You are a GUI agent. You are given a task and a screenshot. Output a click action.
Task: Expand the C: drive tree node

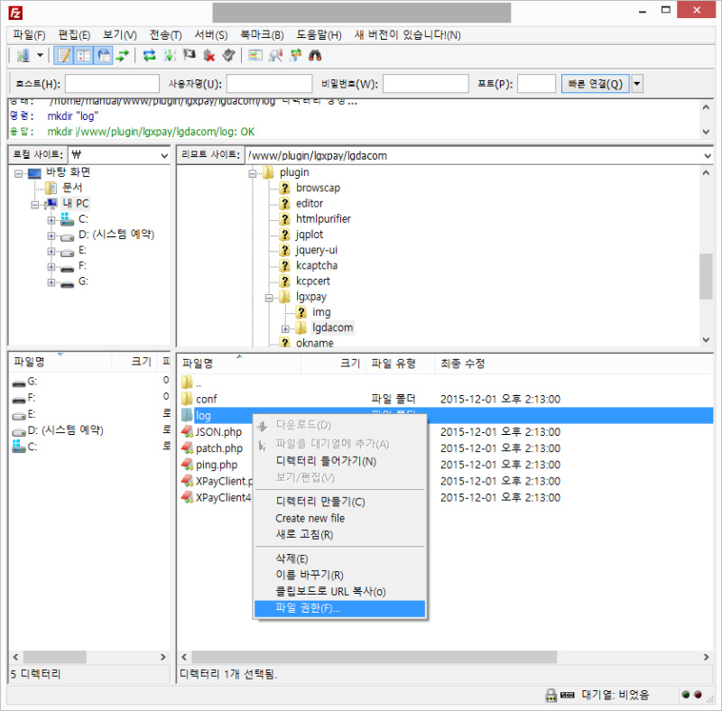pos(51,220)
